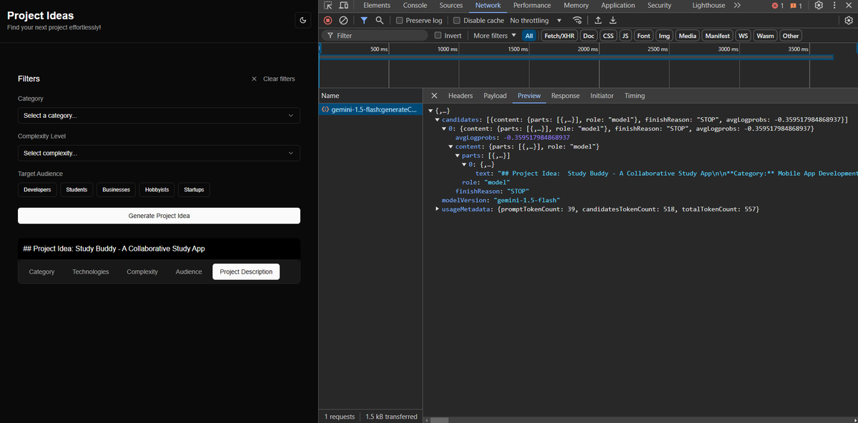Open the Select complexity dropdown
858x423 pixels.
[159, 153]
